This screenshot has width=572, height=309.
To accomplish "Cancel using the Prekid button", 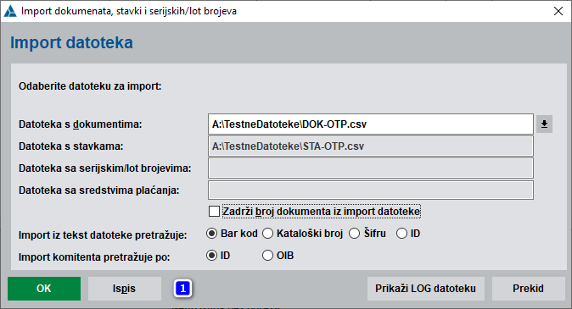I will [x=528, y=289].
